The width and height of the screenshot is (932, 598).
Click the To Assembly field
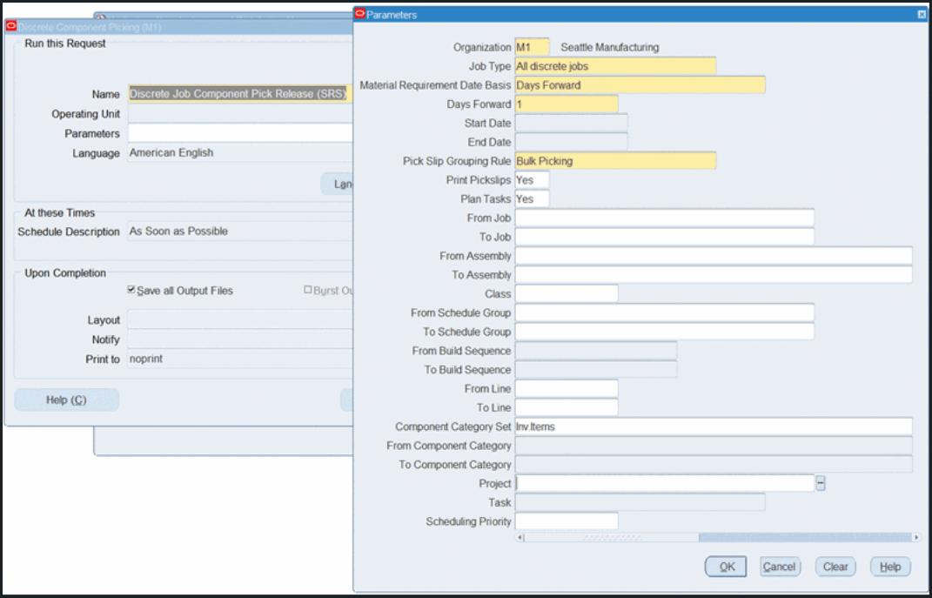point(714,275)
